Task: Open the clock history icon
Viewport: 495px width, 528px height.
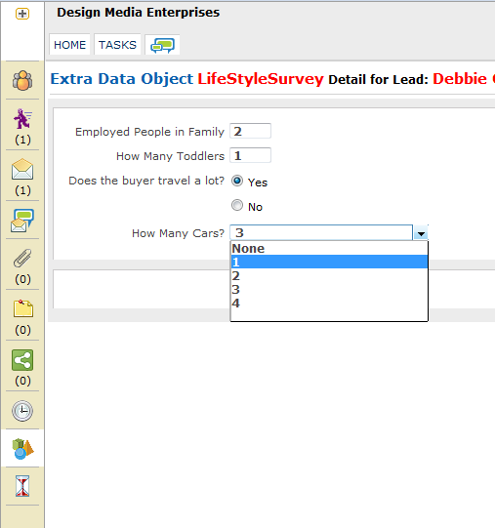Action: point(22,411)
